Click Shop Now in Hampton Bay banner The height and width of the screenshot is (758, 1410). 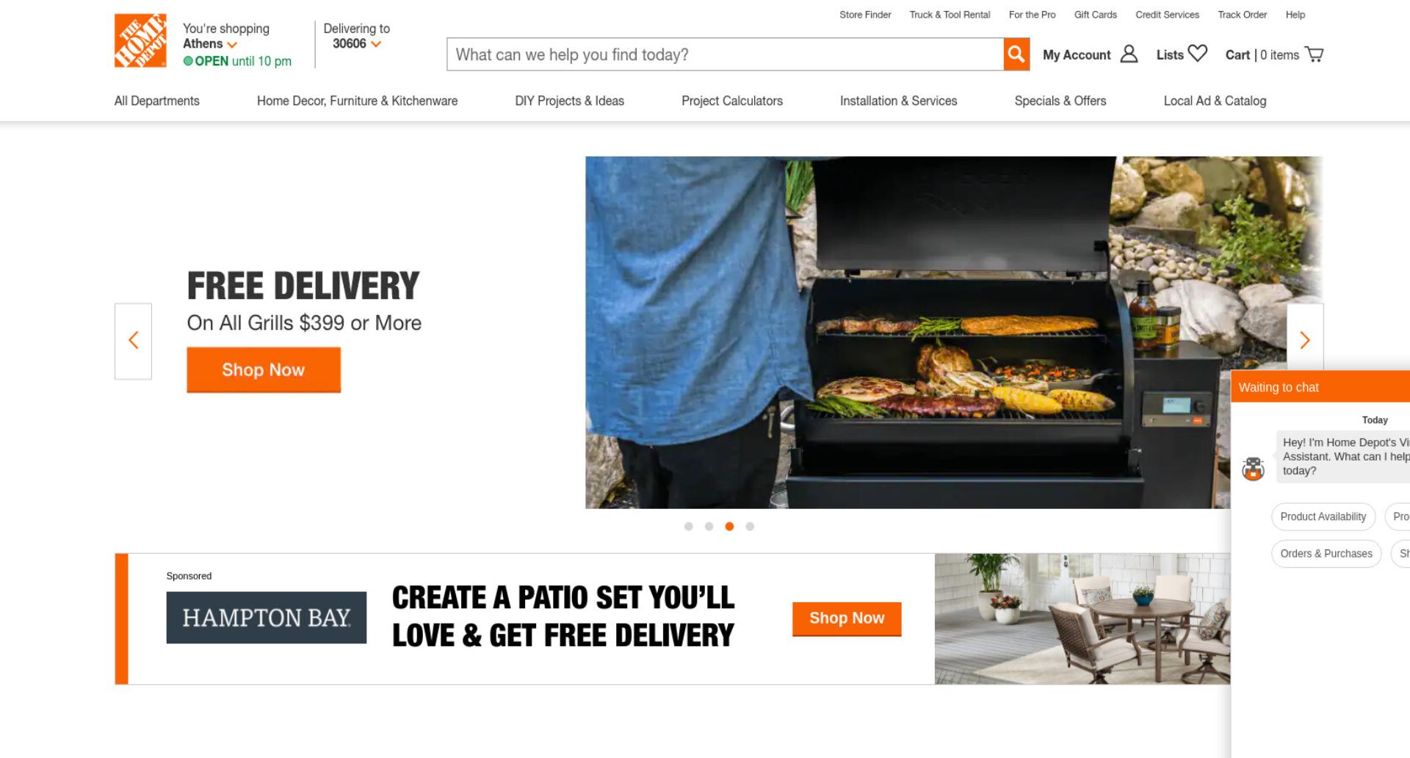click(847, 619)
